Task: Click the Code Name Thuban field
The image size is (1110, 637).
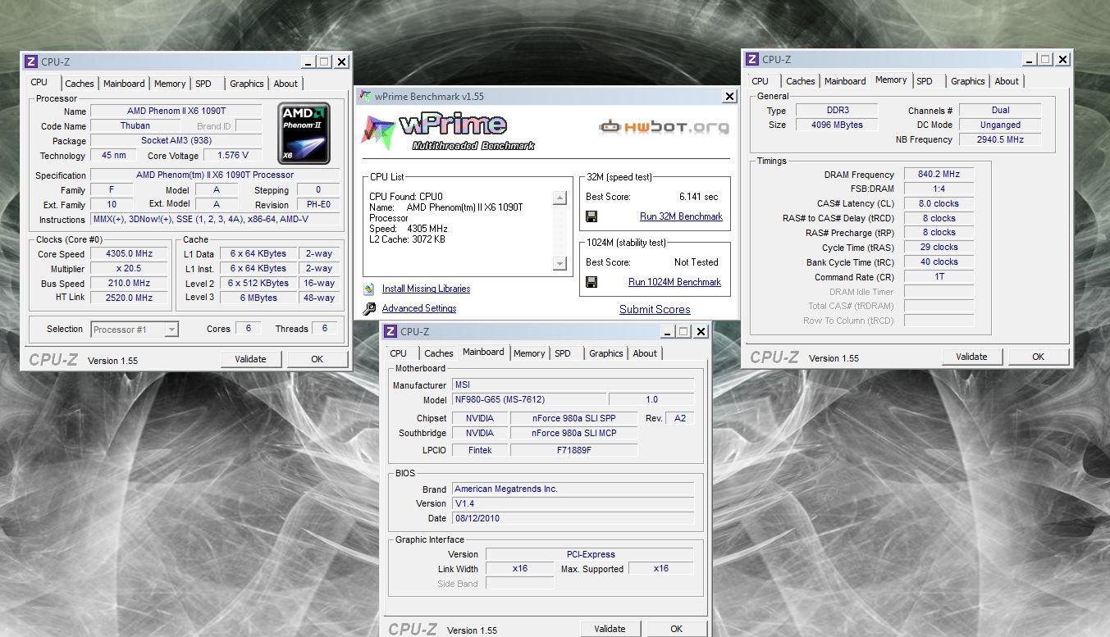Action: [135, 125]
